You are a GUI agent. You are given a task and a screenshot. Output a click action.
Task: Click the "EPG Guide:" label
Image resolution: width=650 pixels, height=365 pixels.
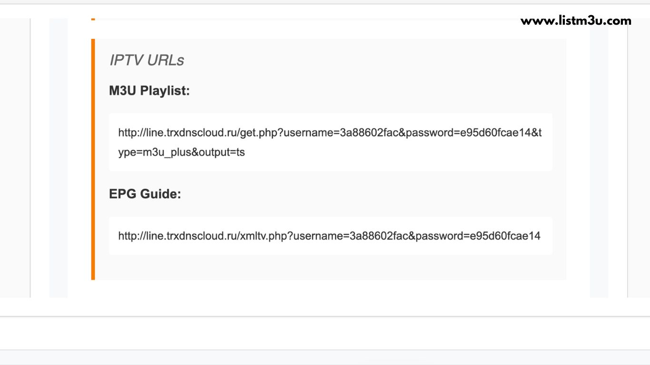145,194
